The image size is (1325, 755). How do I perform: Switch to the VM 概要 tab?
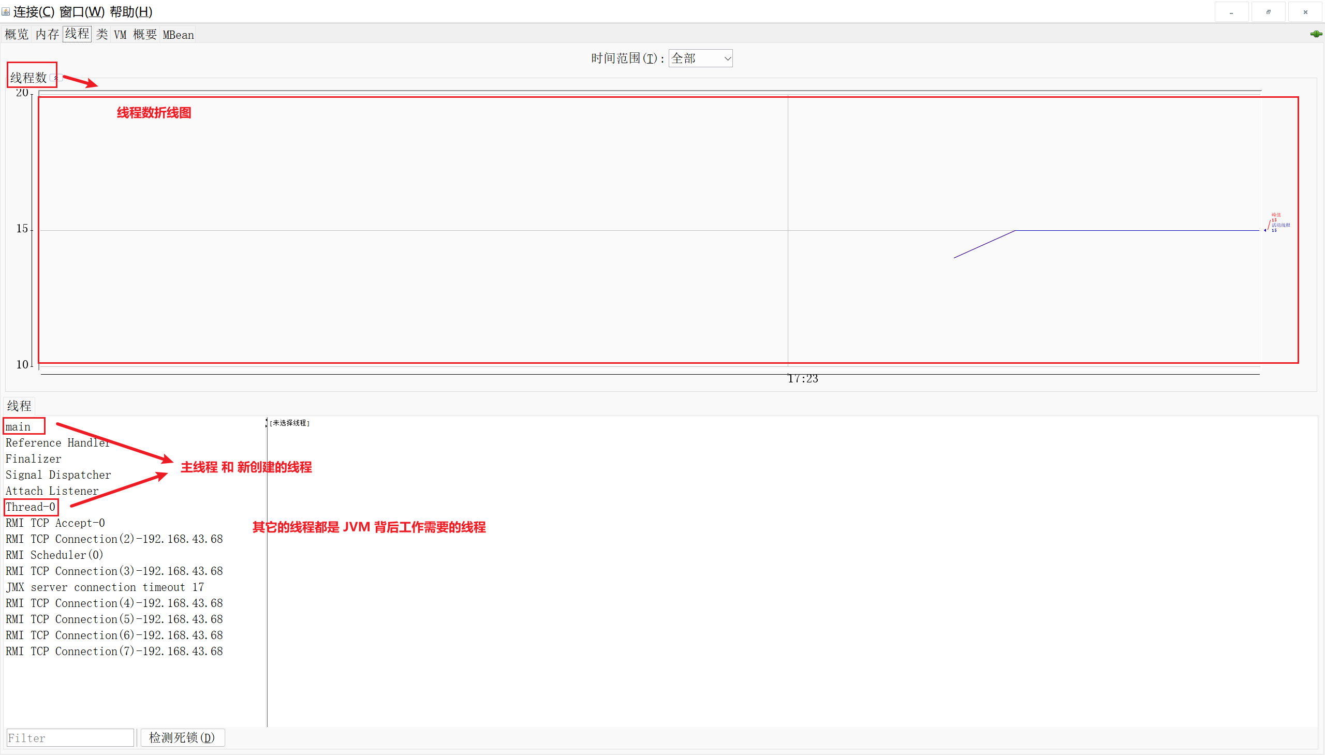coord(135,35)
